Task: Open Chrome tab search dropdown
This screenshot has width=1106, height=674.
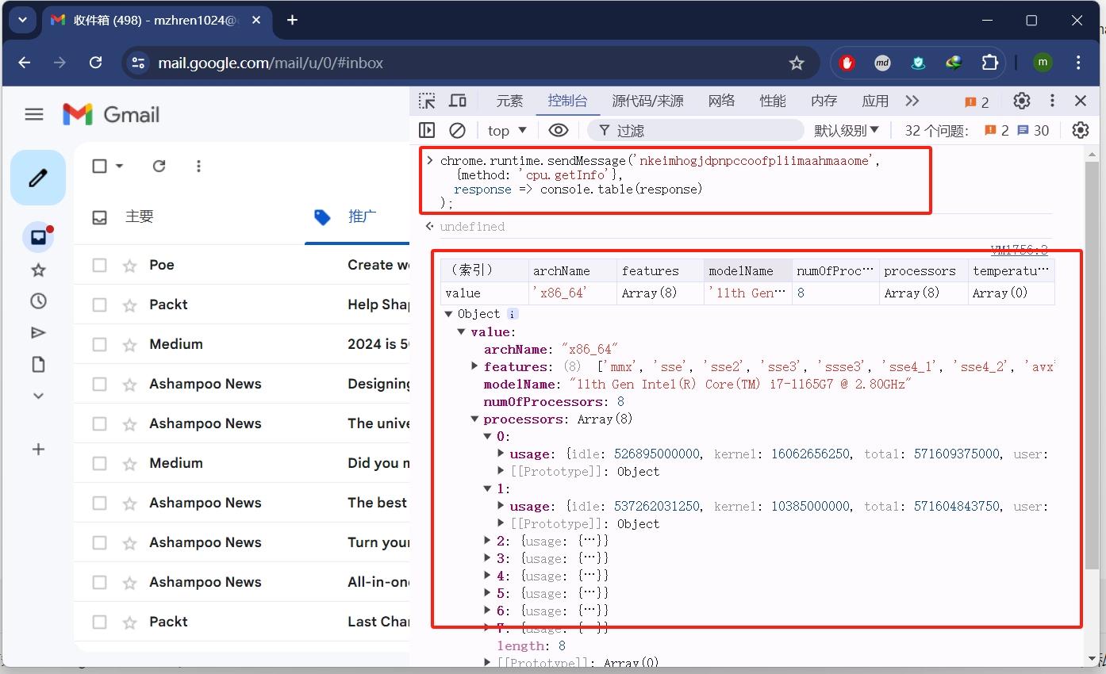Action: pos(22,20)
